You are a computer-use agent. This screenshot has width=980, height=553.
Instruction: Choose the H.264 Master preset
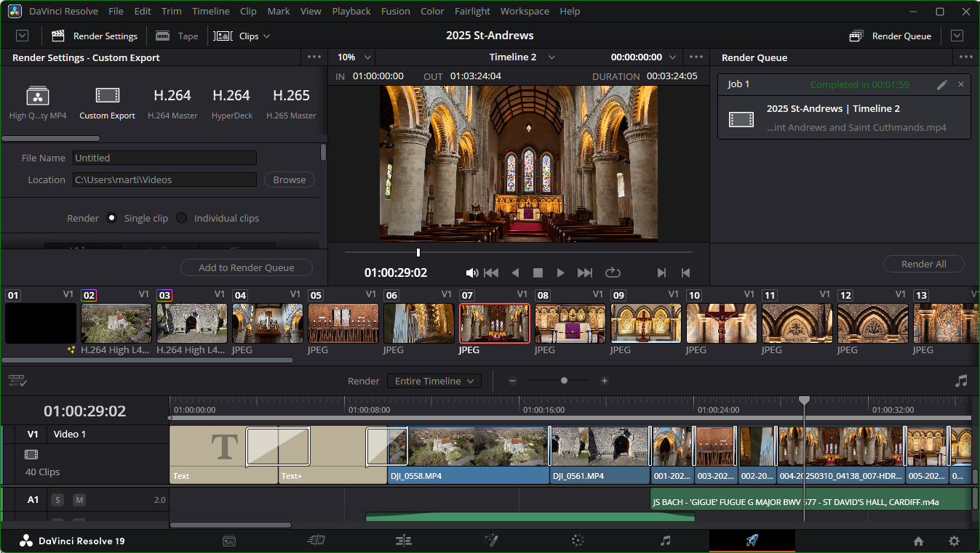click(172, 103)
